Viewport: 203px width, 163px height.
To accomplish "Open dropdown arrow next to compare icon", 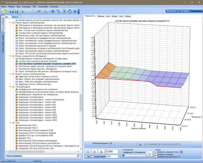I will [x=49, y=11].
